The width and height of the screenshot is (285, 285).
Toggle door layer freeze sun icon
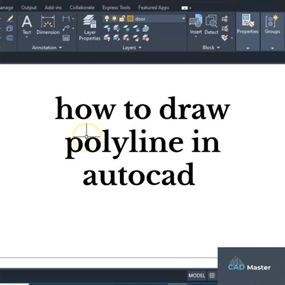click(115, 19)
